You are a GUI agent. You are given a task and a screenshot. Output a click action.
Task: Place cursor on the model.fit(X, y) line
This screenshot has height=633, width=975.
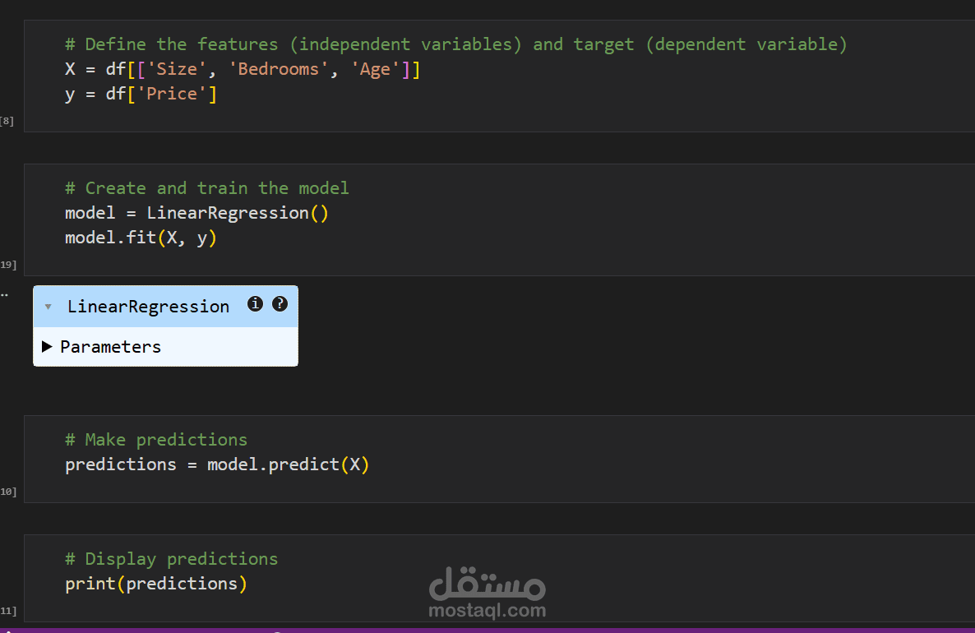coord(140,237)
